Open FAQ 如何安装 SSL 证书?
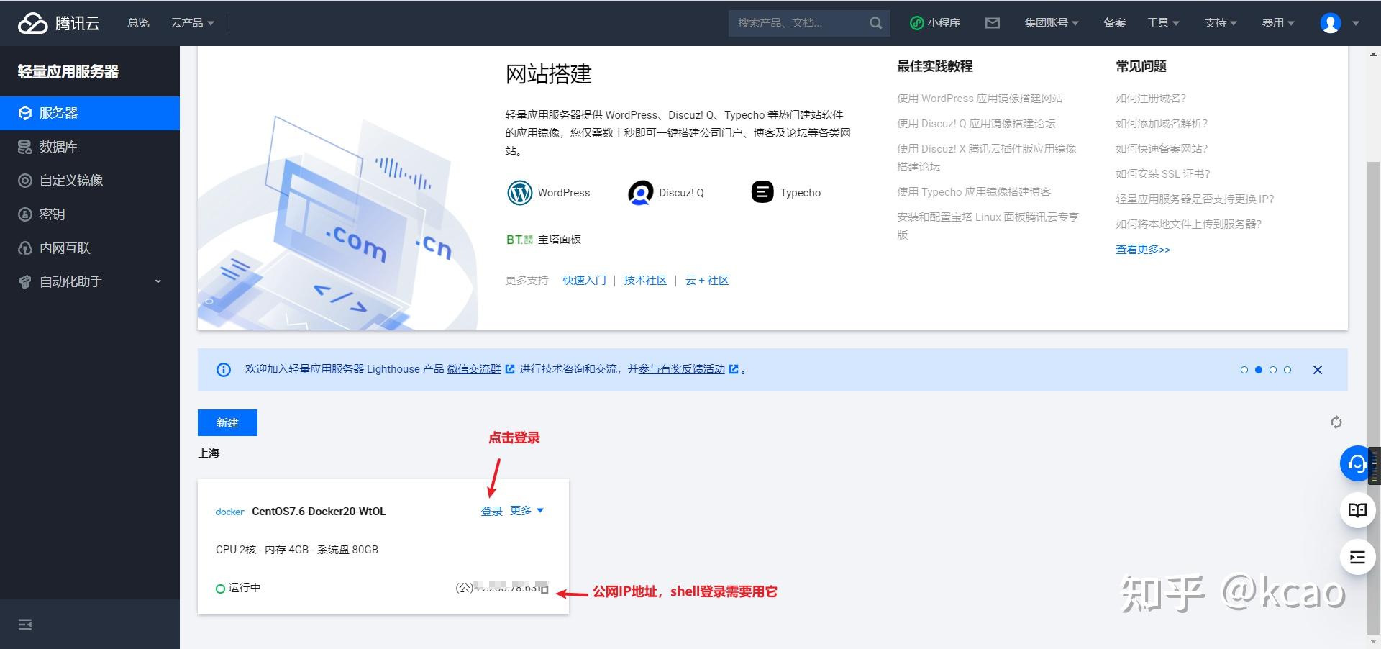The height and width of the screenshot is (649, 1381). [x=1163, y=174]
